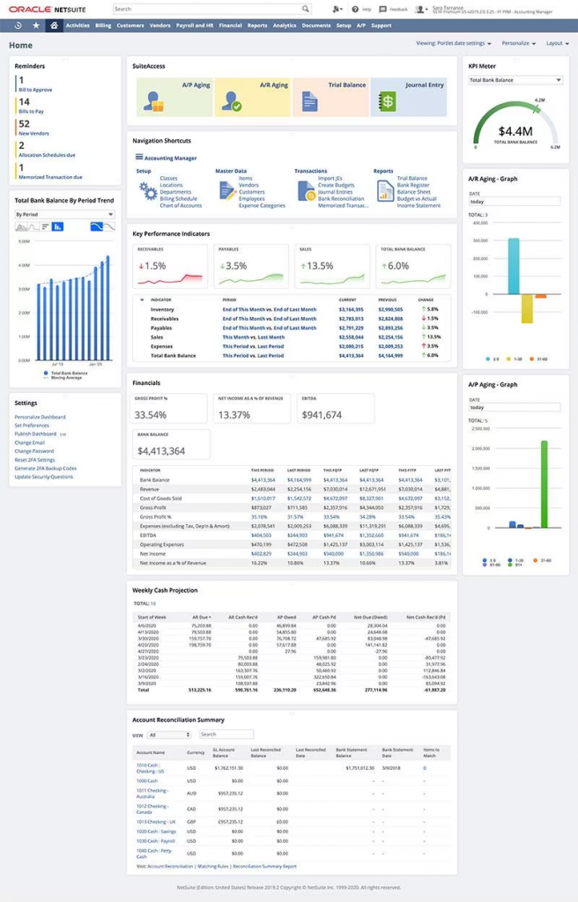This screenshot has width=578, height=902.
Task: Open Reconciliation Summary Report link
Action: coord(265,867)
